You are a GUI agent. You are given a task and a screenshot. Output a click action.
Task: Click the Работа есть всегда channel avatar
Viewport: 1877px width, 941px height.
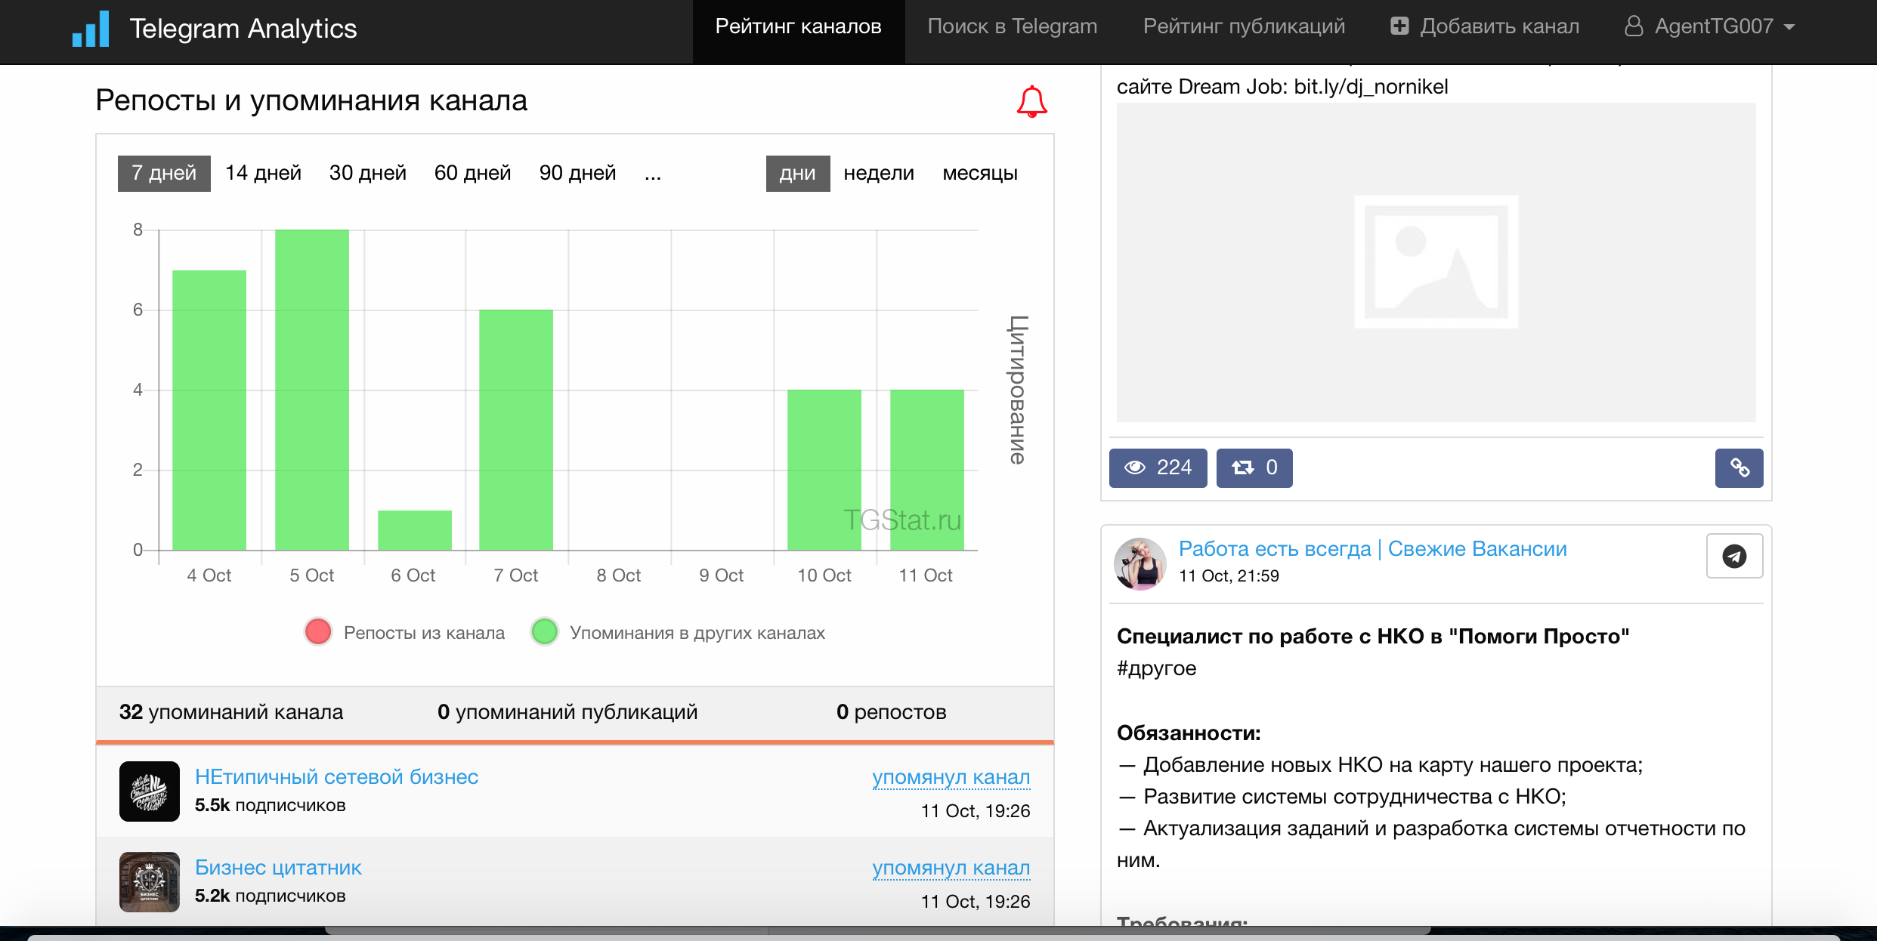1140,563
